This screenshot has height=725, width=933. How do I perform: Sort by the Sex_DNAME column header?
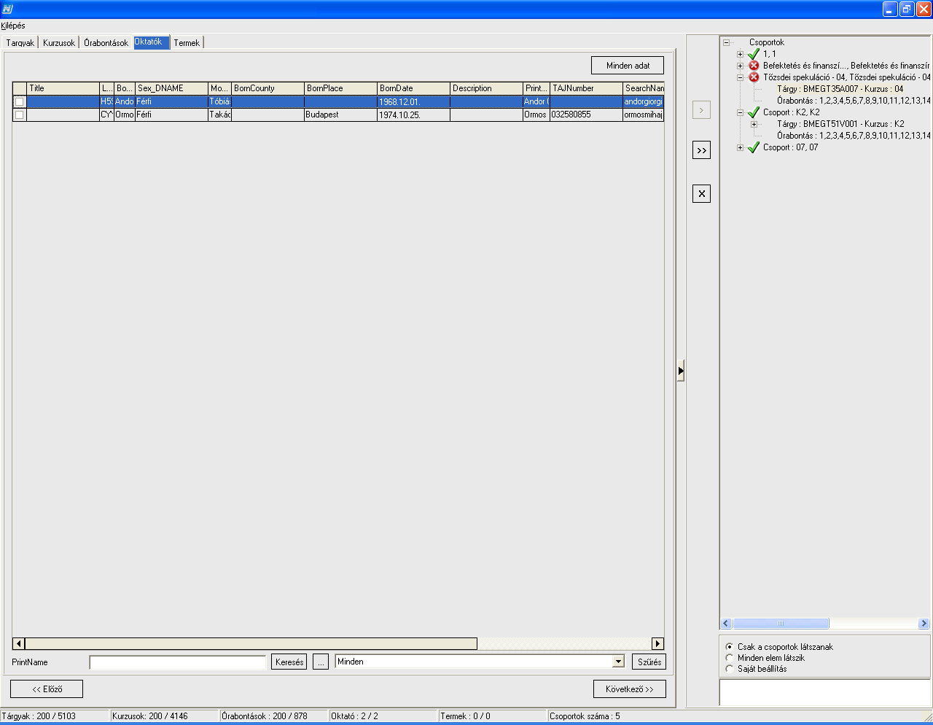[x=172, y=88]
